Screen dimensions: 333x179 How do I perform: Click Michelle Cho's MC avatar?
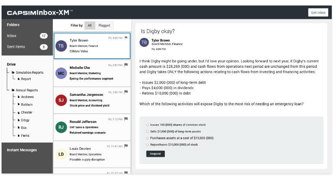pyautogui.click(x=61, y=73)
